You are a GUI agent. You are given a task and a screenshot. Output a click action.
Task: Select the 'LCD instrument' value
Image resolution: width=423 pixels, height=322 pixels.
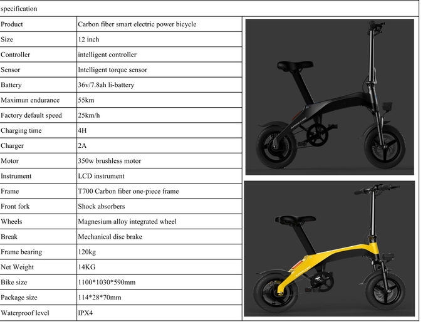pos(101,176)
